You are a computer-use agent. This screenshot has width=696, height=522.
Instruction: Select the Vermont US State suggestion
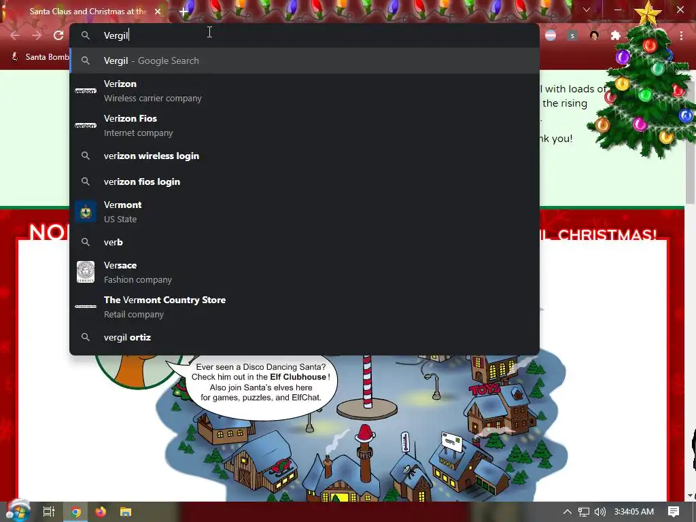pyautogui.click(x=304, y=212)
